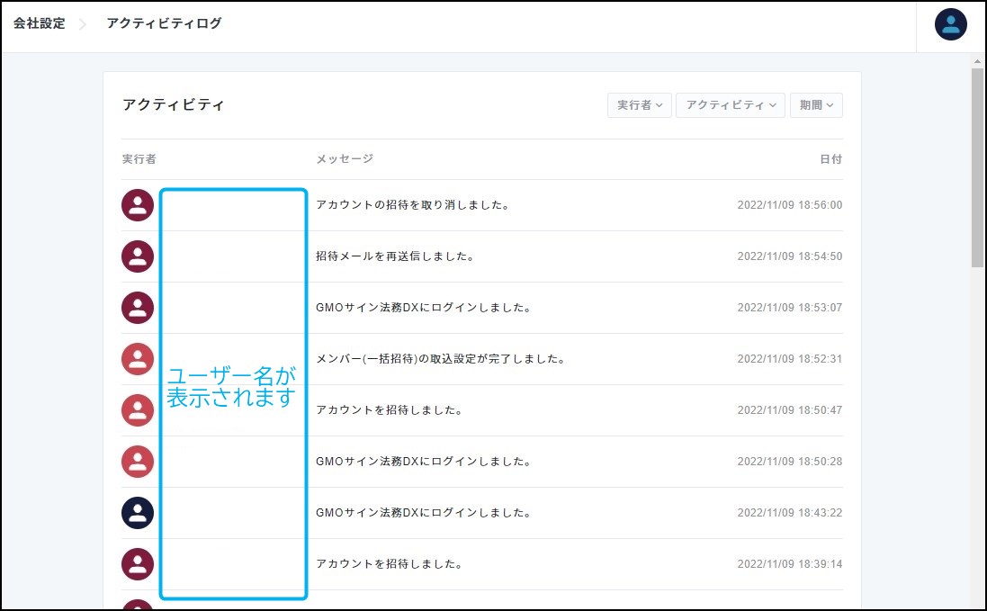Click avatar in the 18:52:31 row
Viewport: 987px width, 611px height.
pos(138,359)
